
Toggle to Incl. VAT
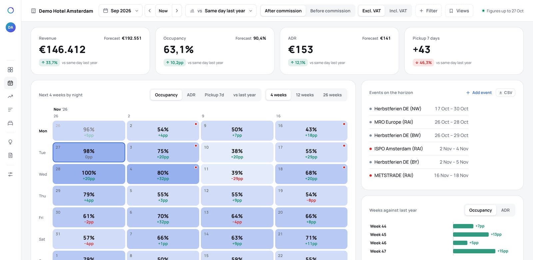click(398, 11)
